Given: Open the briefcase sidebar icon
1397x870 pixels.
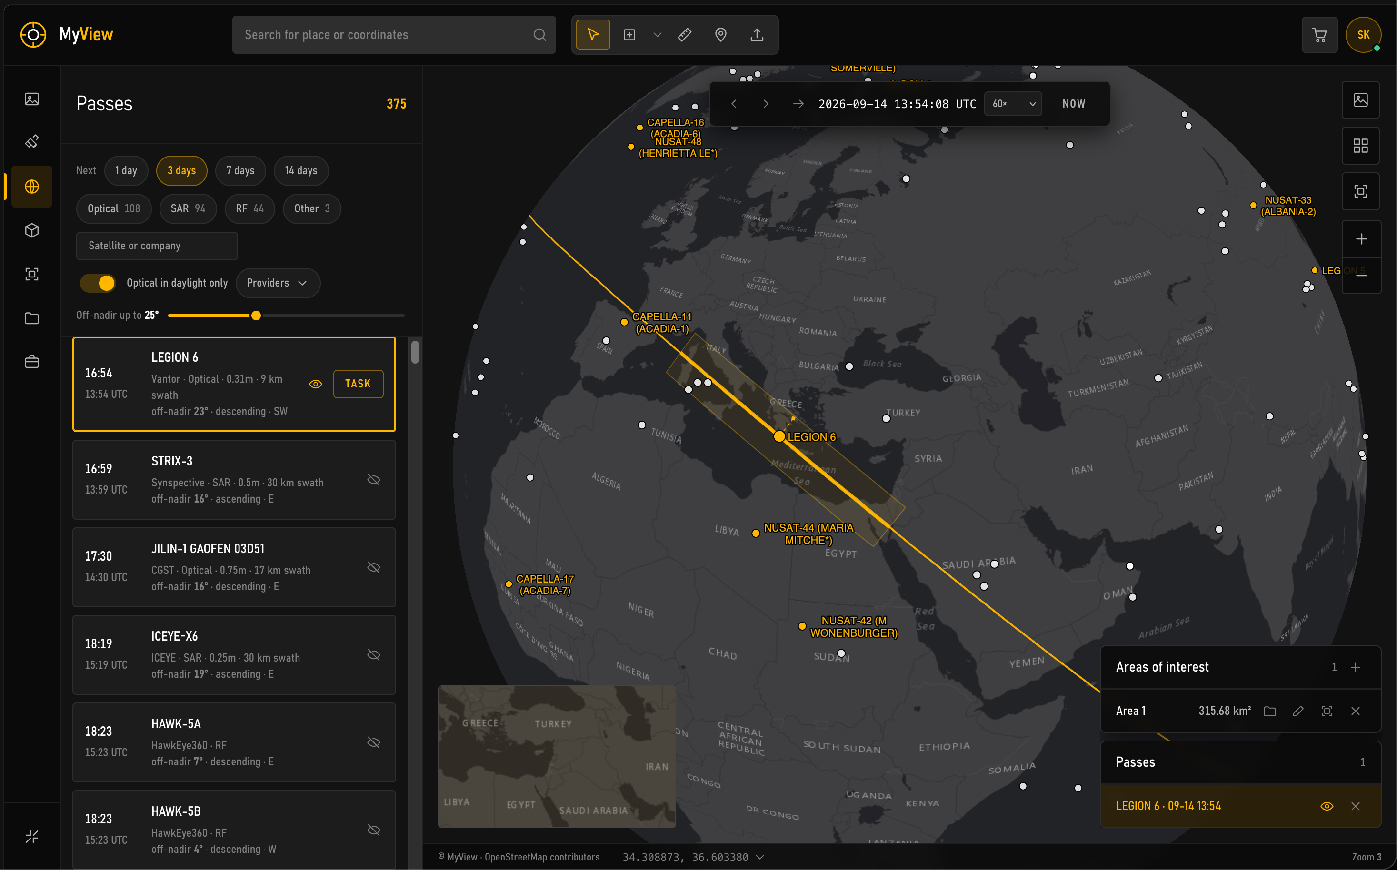Looking at the screenshot, I should coord(31,362).
